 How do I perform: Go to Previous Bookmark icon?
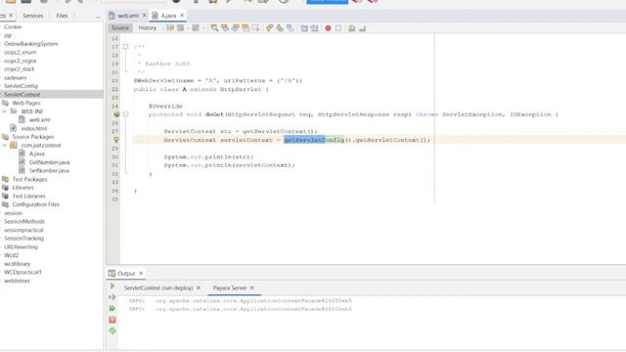click(x=270, y=28)
